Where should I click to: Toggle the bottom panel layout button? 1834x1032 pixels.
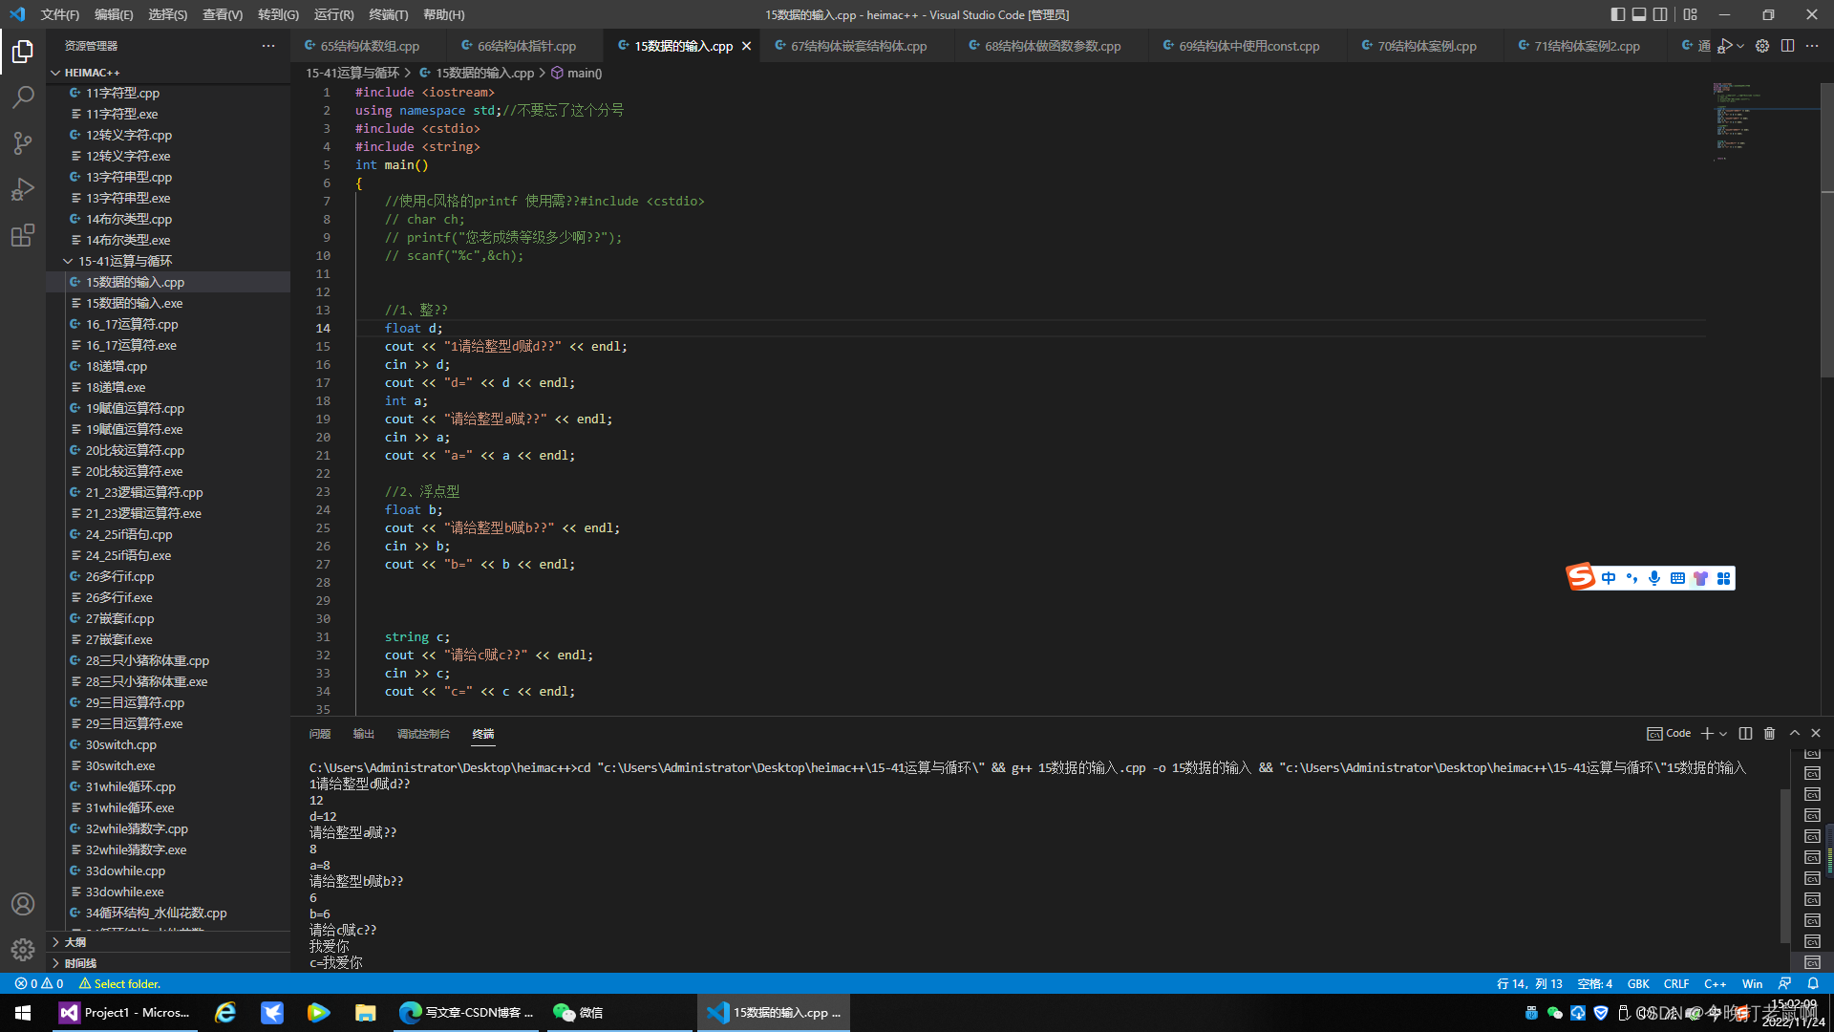[x=1639, y=14]
